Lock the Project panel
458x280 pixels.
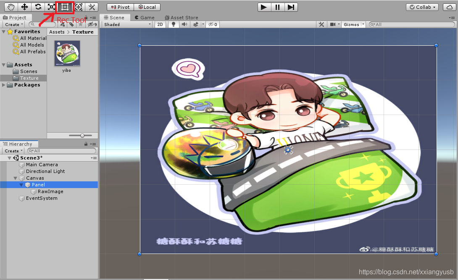(86, 18)
